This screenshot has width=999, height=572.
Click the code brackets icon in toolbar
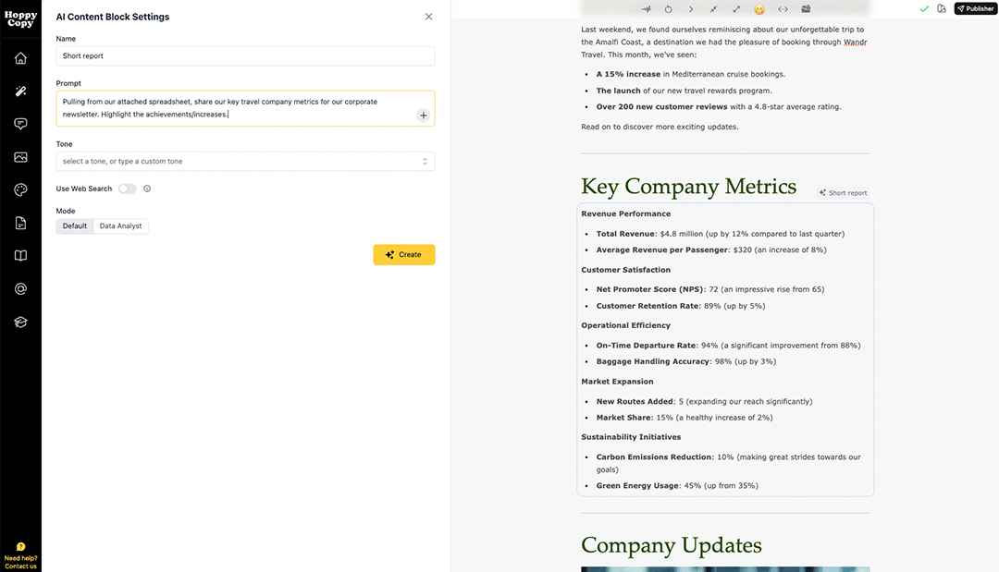[783, 9]
